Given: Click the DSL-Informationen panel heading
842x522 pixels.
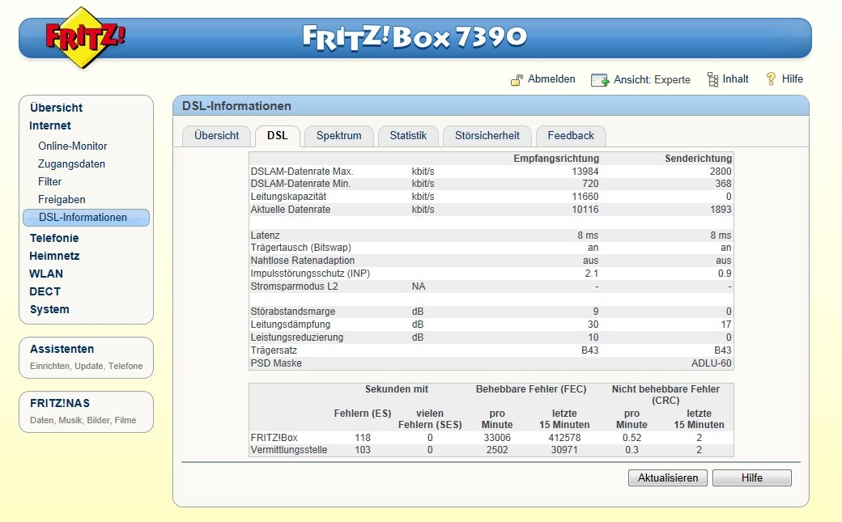Looking at the screenshot, I should [236, 106].
